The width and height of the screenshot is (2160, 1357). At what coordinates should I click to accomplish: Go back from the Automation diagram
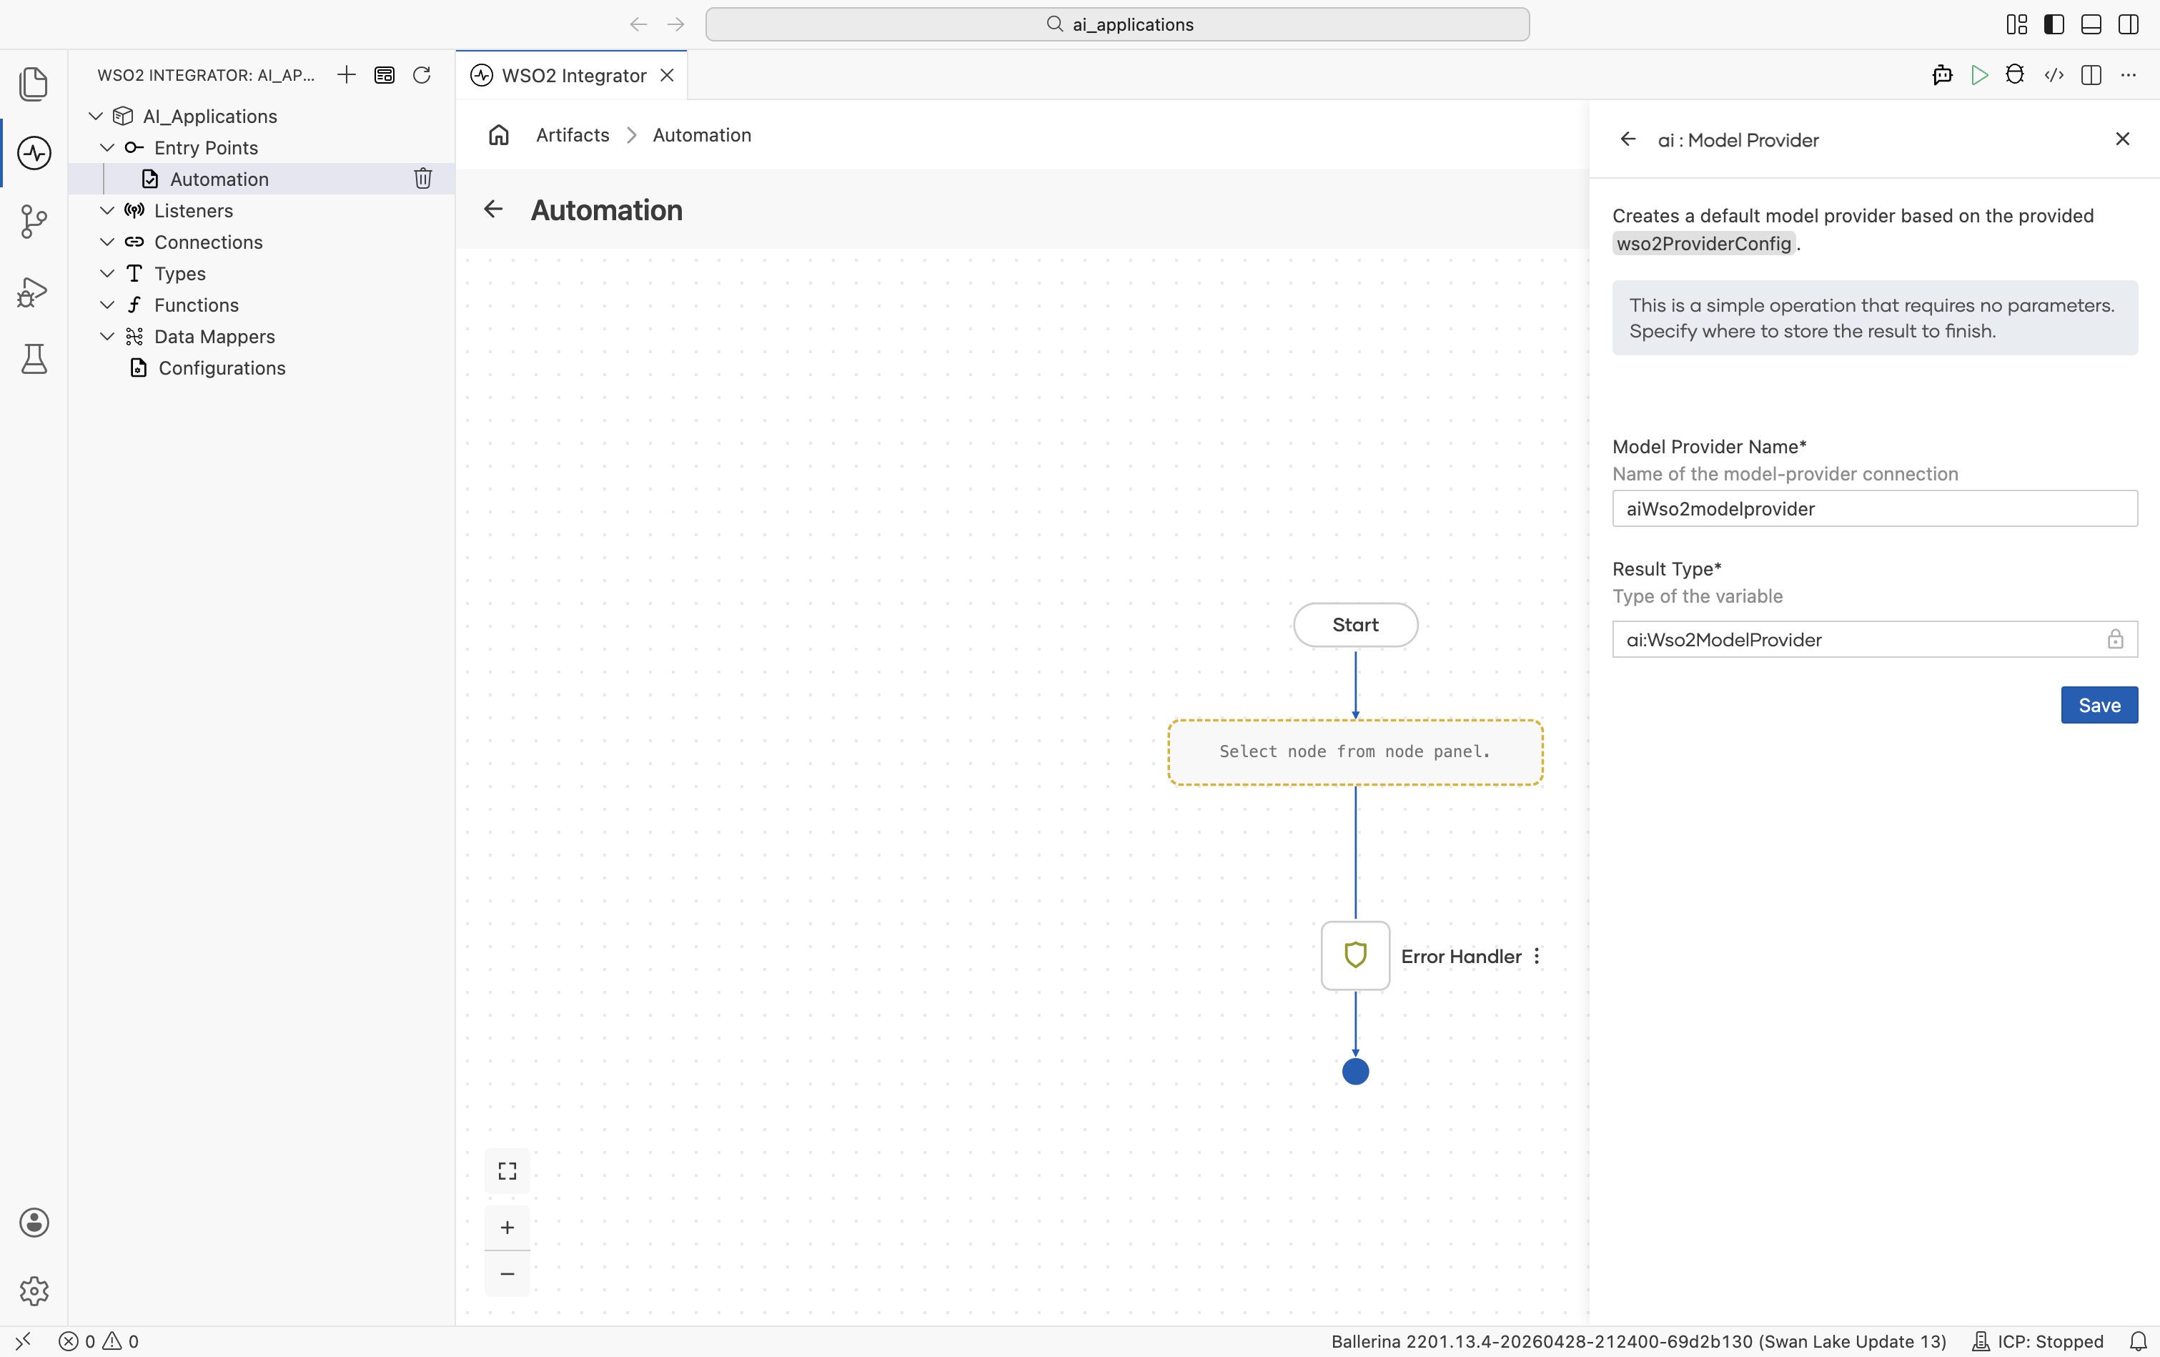click(493, 209)
